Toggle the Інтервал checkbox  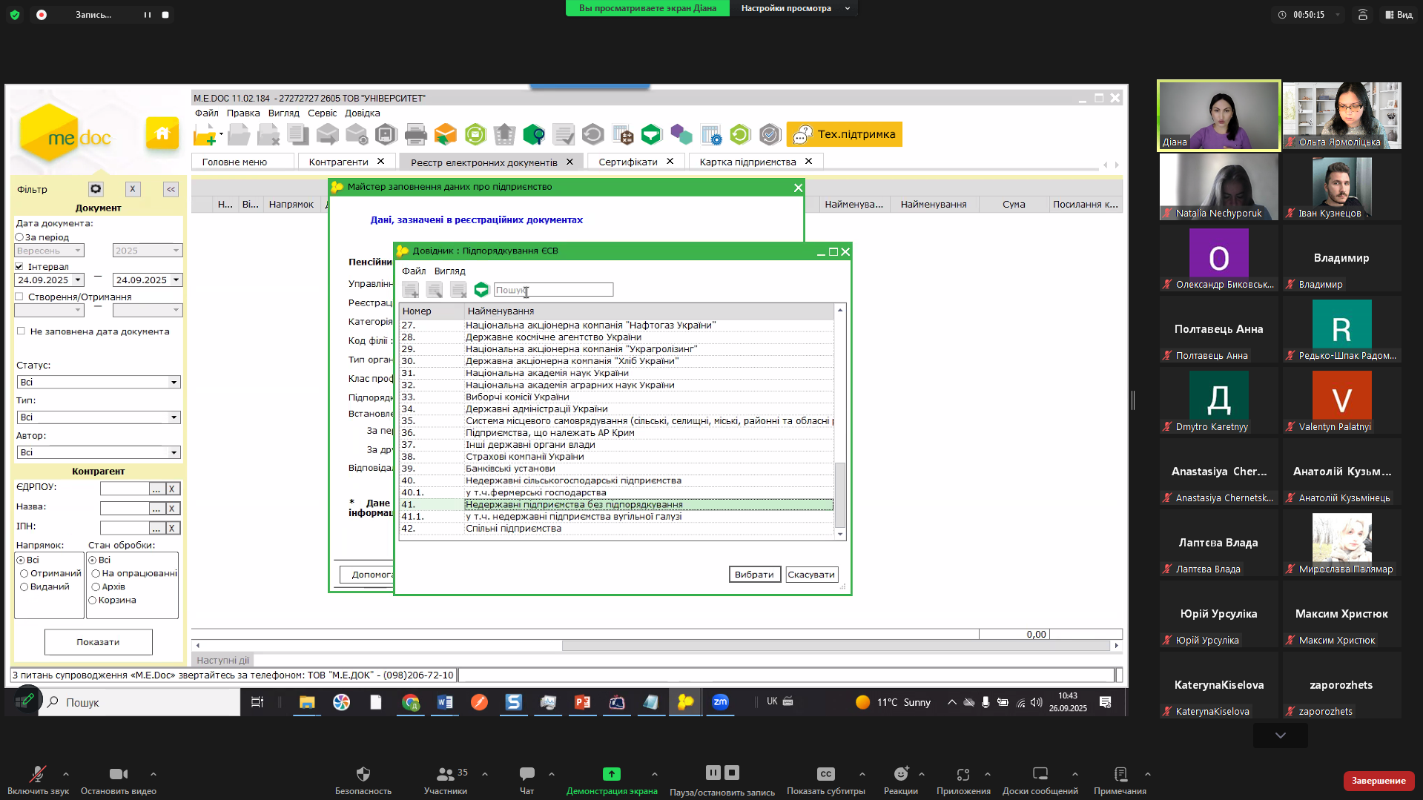pyautogui.click(x=20, y=267)
